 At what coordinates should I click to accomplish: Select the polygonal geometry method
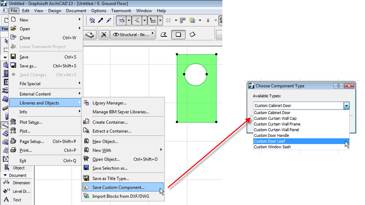(164, 35)
